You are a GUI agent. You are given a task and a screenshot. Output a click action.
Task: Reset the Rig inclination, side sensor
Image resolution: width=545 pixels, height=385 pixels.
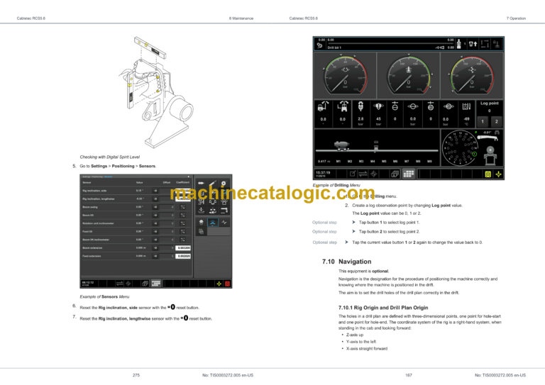pyautogui.click(x=155, y=191)
